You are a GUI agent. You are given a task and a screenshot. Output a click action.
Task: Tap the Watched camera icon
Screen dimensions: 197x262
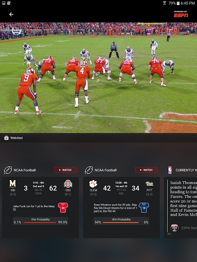coord(6,138)
